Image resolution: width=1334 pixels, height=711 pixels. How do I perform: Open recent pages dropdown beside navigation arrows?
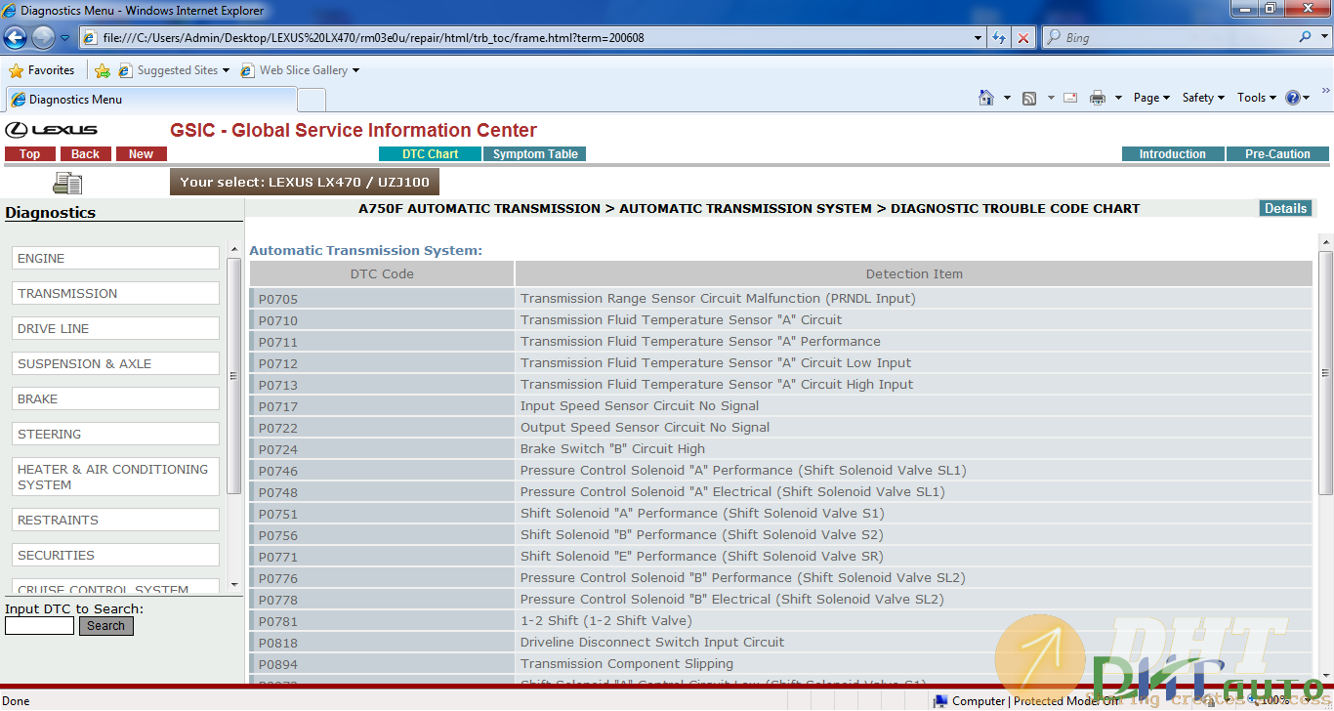coord(64,38)
